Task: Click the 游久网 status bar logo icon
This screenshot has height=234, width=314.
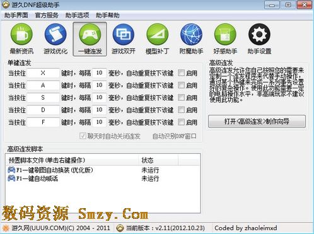Action: point(6,228)
